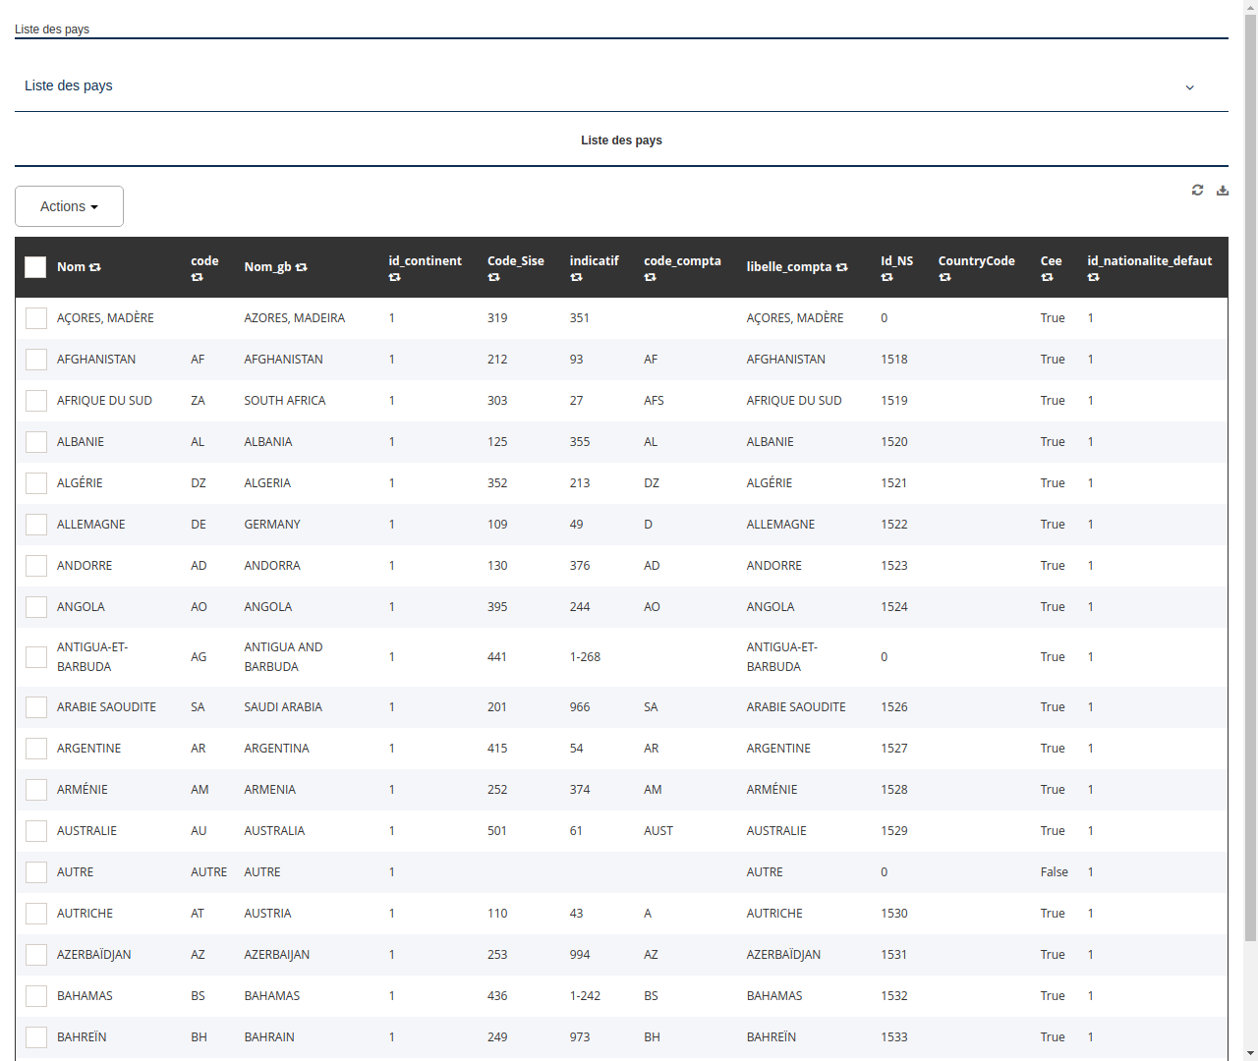Click the Liste des pays breadcrumb link

point(51,29)
